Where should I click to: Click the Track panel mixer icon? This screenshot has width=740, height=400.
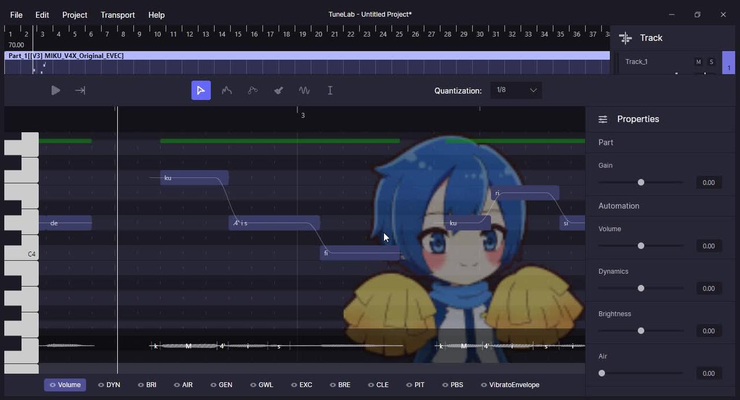click(625, 38)
